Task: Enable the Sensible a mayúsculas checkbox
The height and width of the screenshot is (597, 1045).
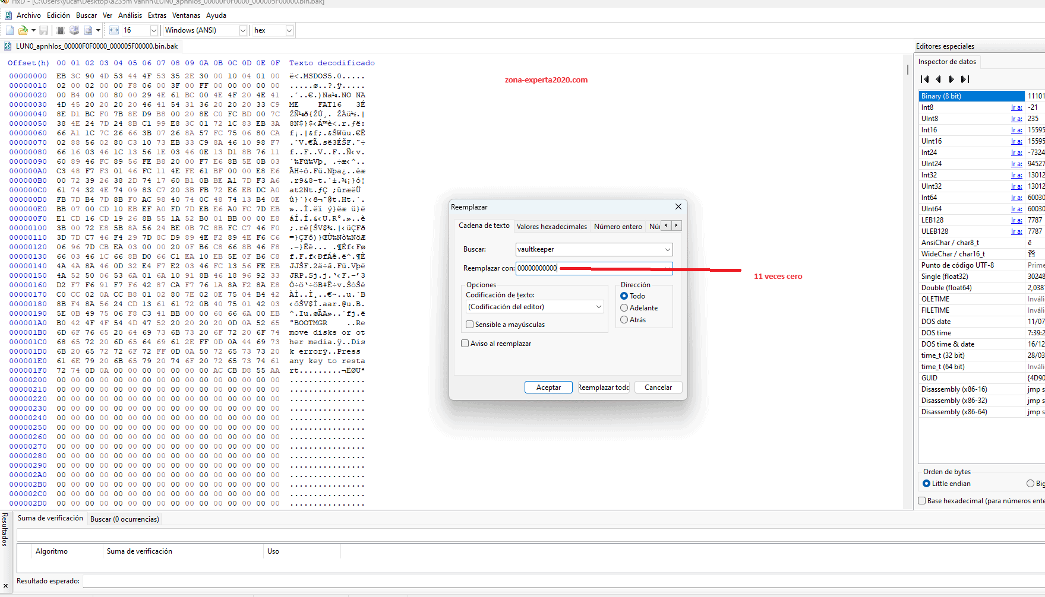Action: pos(470,324)
